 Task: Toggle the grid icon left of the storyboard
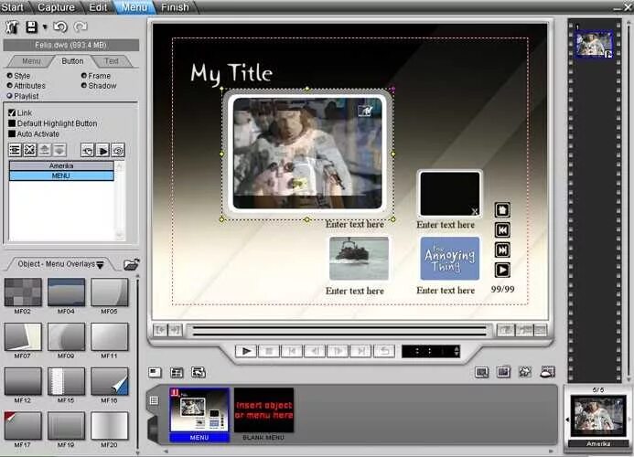(154, 400)
